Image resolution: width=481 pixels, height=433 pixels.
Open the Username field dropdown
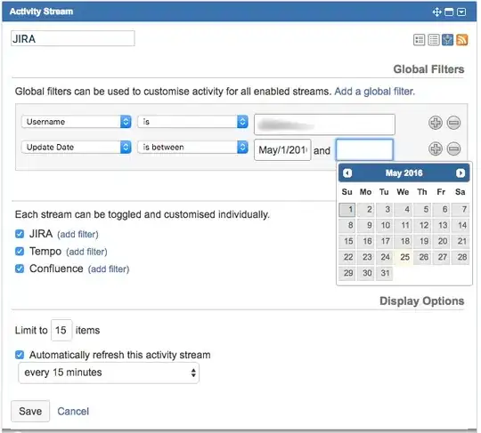77,122
